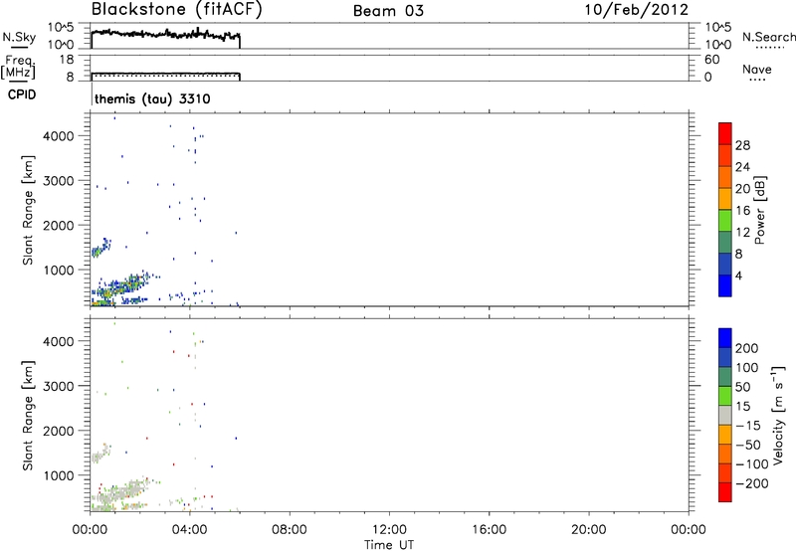Screen dimensions: 796x551
Task: Click the blue top of the Velocity color bar
Action: 725,338
